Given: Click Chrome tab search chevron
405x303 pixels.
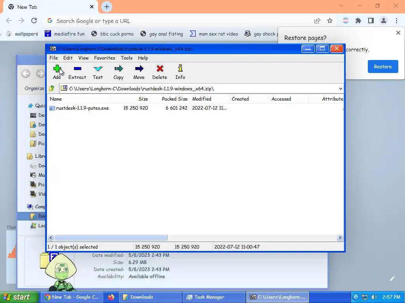Looking at the screenshot, I should 341,6.
